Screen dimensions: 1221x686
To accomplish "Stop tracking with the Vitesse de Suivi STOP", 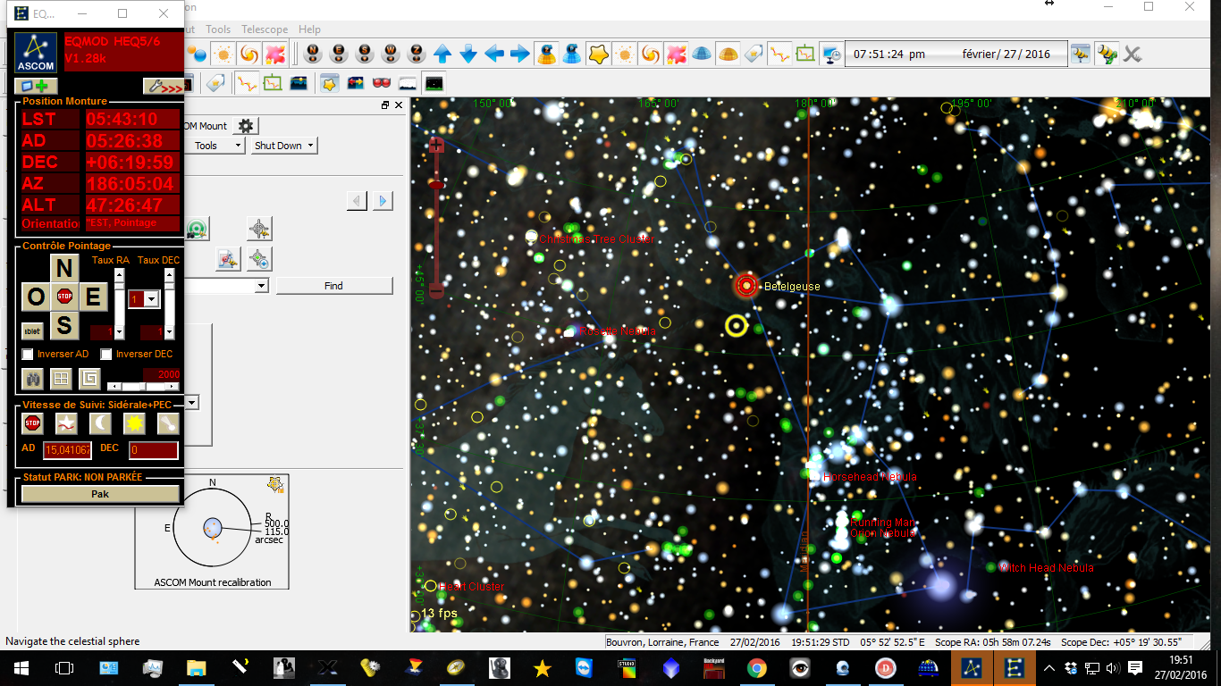I will tap(33, 423).
